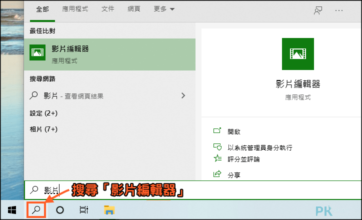Screen dimensions: 362x220
Task: Open the three-dot options menu
Action: [338, 10]
